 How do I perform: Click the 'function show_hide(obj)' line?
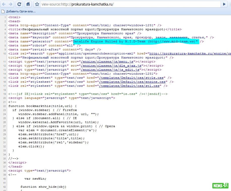[43, 187]
